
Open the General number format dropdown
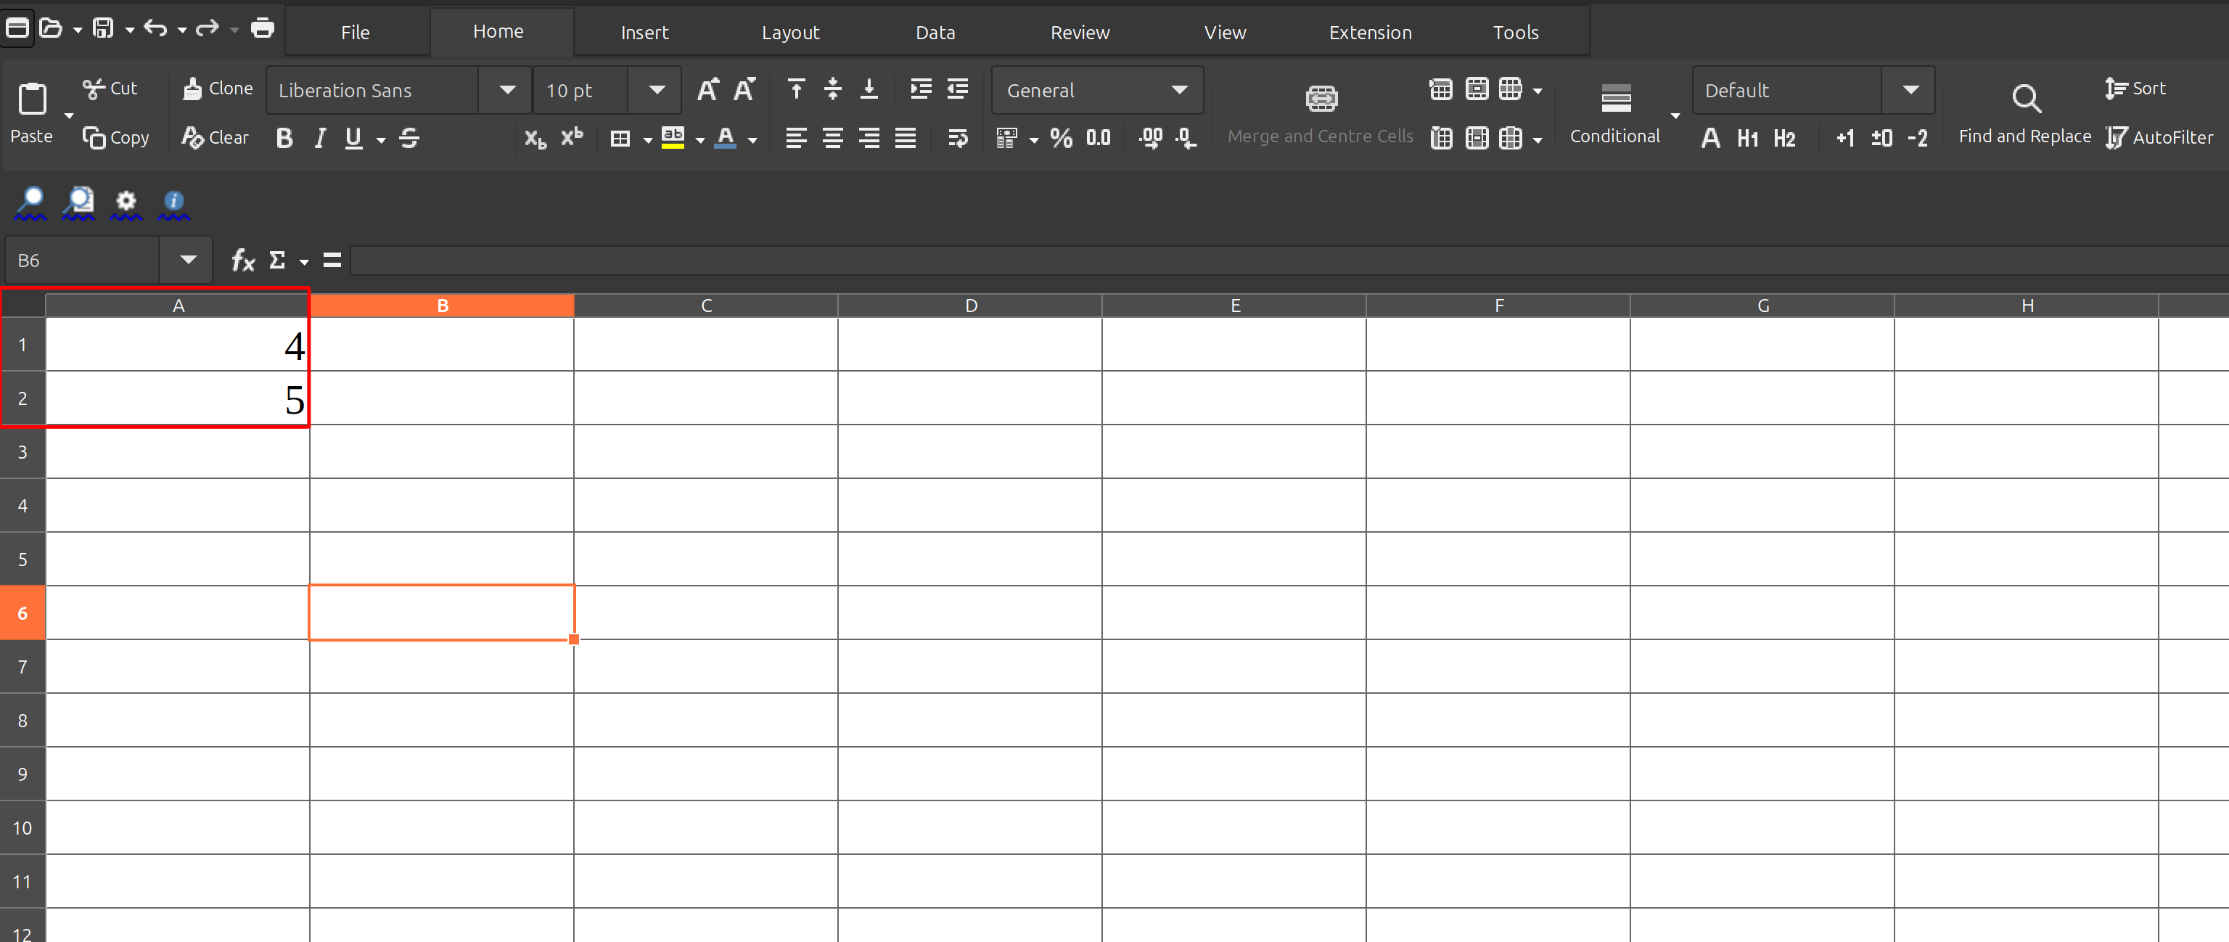tap(1178, 90)
